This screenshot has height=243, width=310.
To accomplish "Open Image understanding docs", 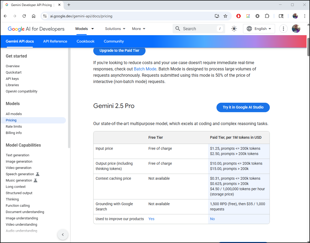I will [x=22, y=218].
